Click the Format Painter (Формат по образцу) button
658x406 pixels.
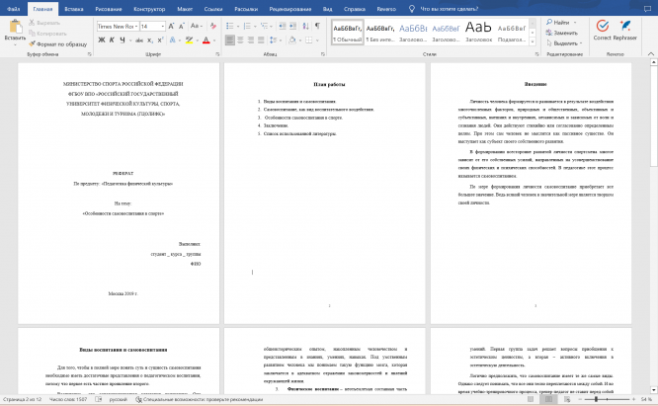(58, 44)
